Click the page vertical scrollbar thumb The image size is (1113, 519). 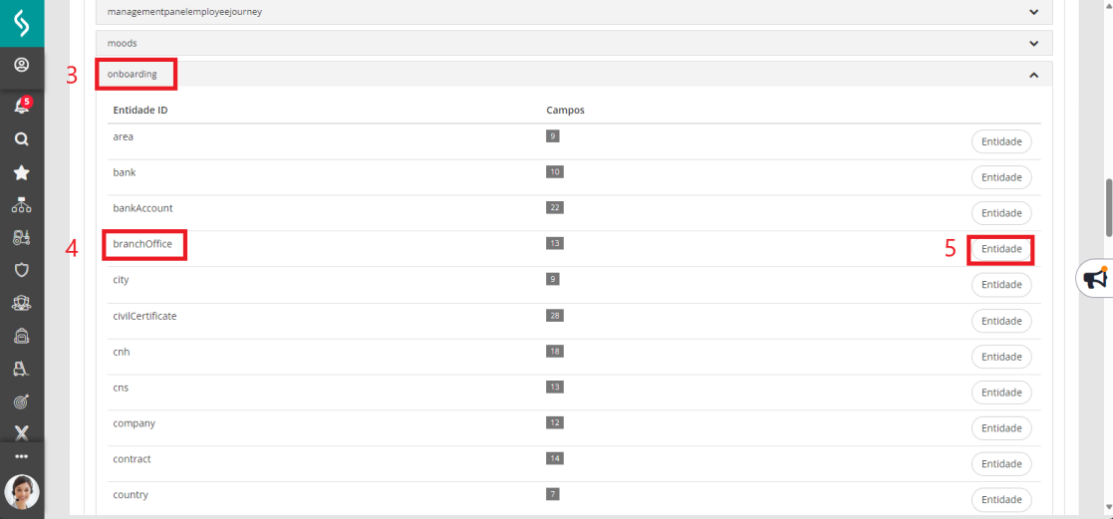pos(1108,207)
